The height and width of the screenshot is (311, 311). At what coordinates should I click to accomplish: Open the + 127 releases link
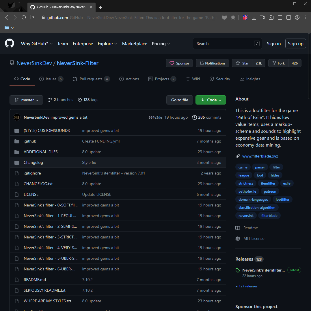[x=246, y=286]
